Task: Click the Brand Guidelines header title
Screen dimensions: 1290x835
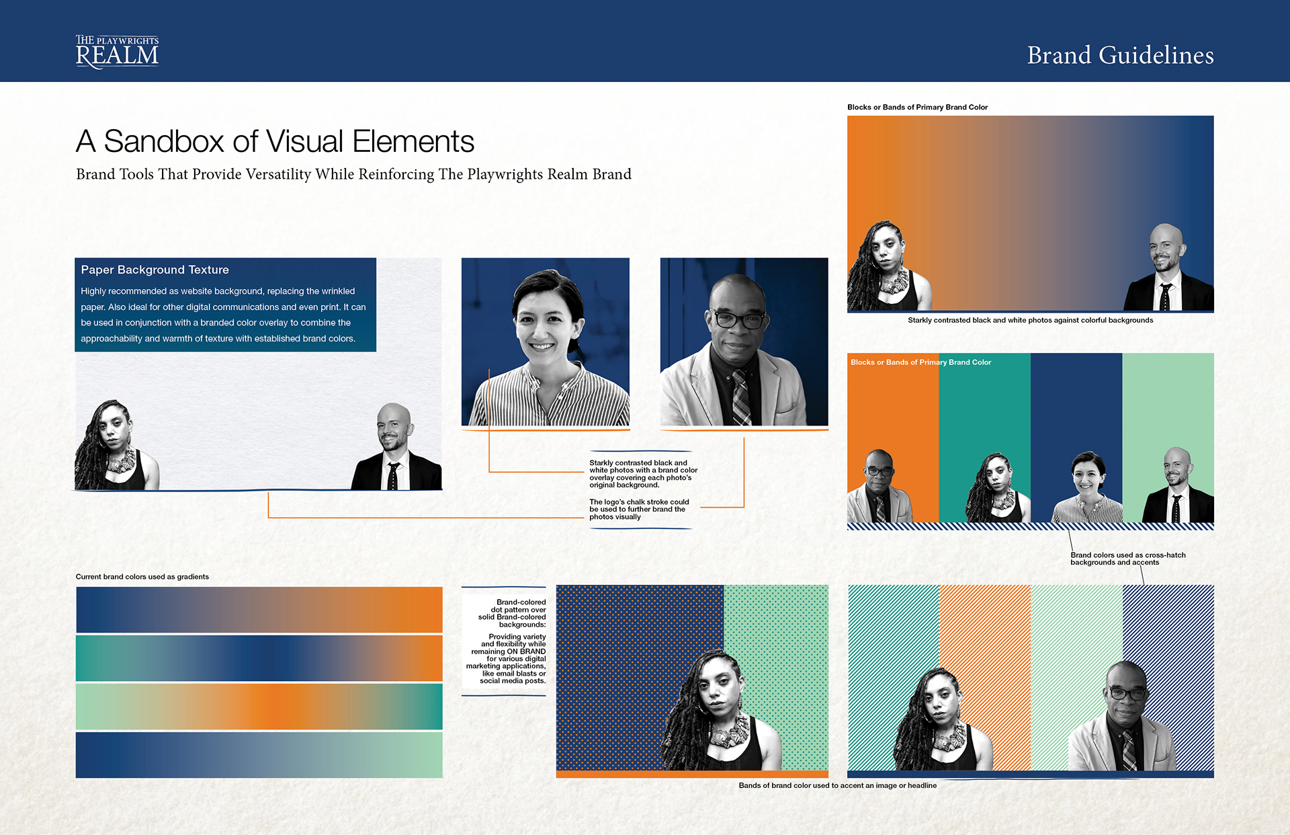Action: tap(1120, 55)
